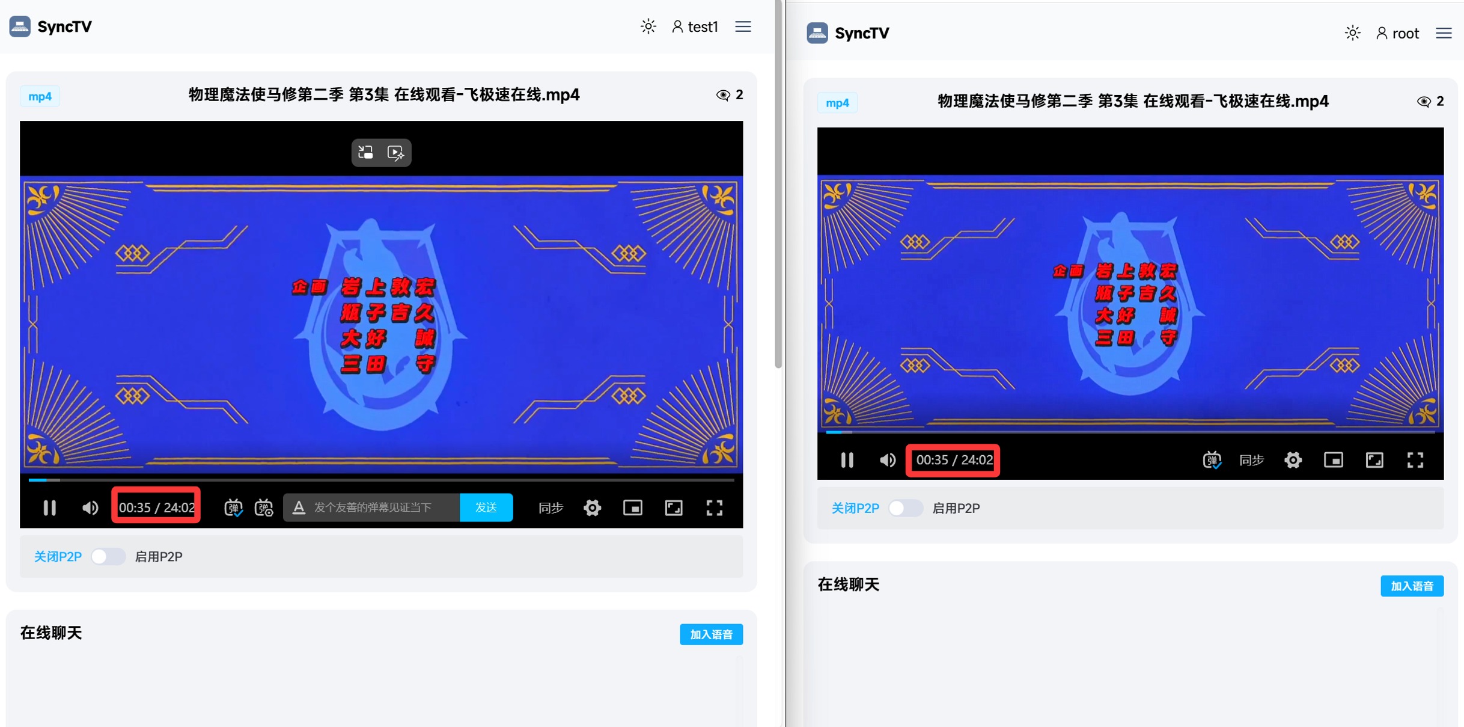Open hamburger menu next to test1

(x=743, y=26)
